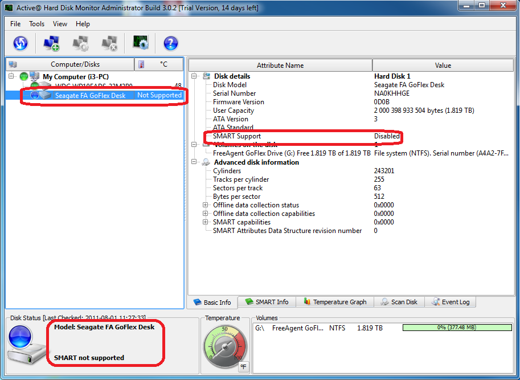Click the Cylinders value 243201
The width and height of the screenshot is (520, 380).
384,171
